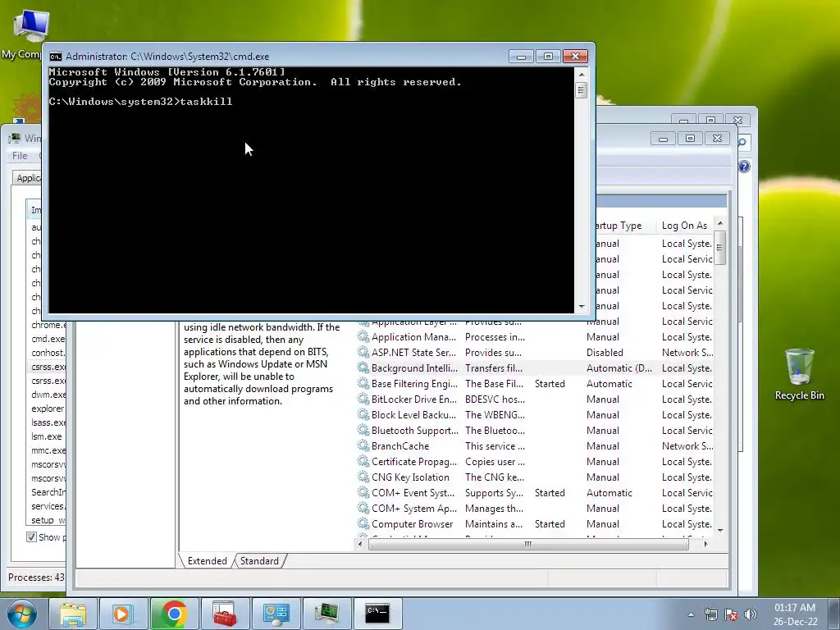Switch to Task Manager taskbar icon
This screenshot has width=840, height=630.
tap(326, 614)
